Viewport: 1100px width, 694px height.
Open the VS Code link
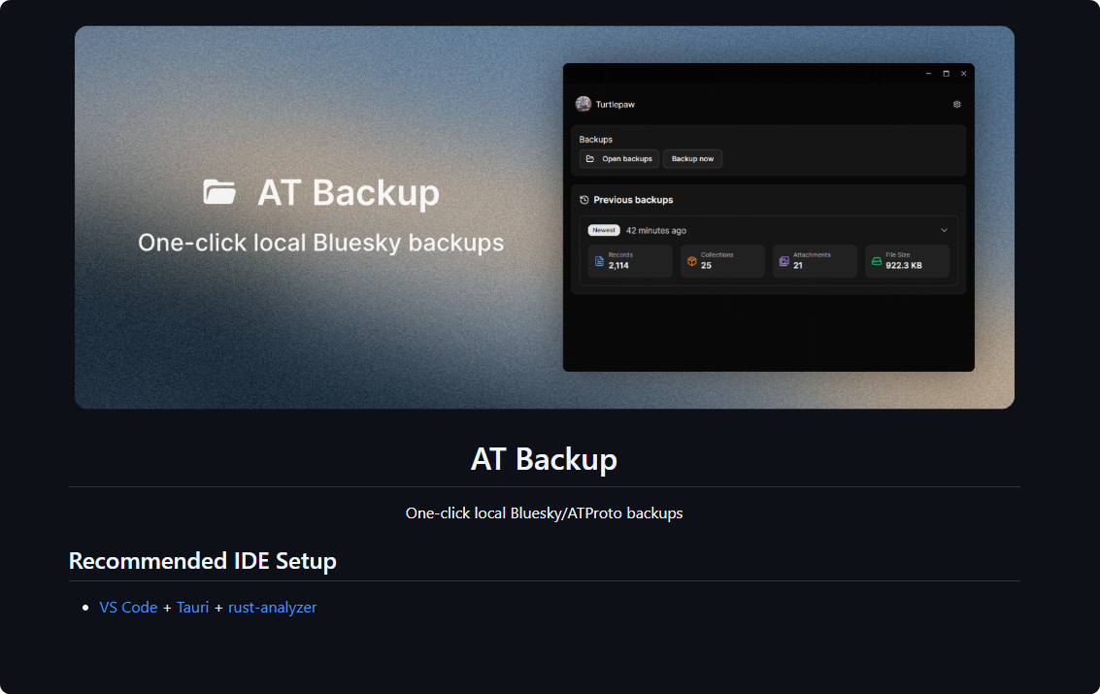click(x=128, y=608)
